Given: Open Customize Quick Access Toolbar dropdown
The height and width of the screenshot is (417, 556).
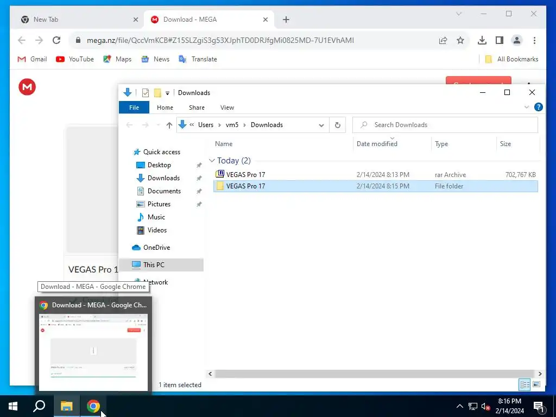Looking at the screenshot, I should [167, 93].
